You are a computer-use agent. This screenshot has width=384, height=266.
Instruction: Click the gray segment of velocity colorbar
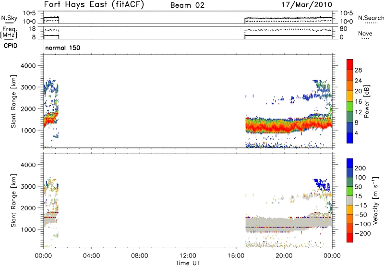(x=350, y=201)
